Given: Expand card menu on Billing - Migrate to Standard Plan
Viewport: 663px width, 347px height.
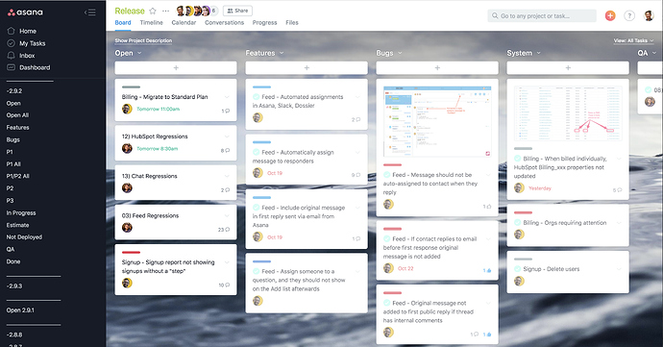Looking at the screenshot, I should [227, 97].
